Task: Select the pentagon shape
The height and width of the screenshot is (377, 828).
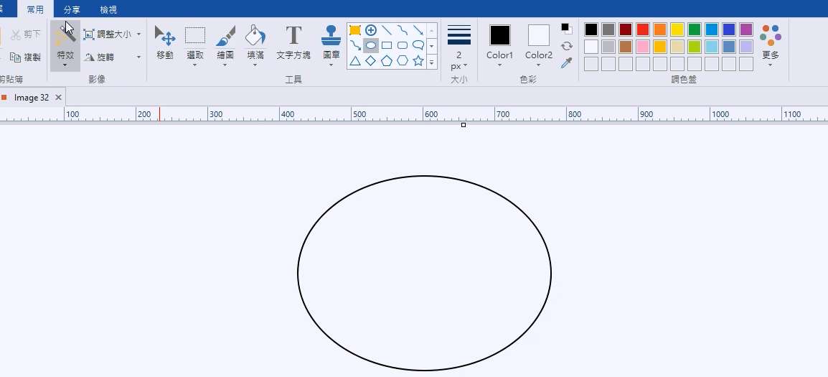Action: click(387, 61)
